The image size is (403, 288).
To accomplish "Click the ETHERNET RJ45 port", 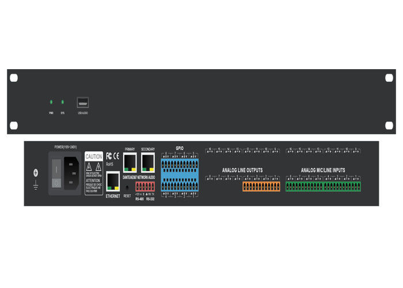I will [112, 181].
